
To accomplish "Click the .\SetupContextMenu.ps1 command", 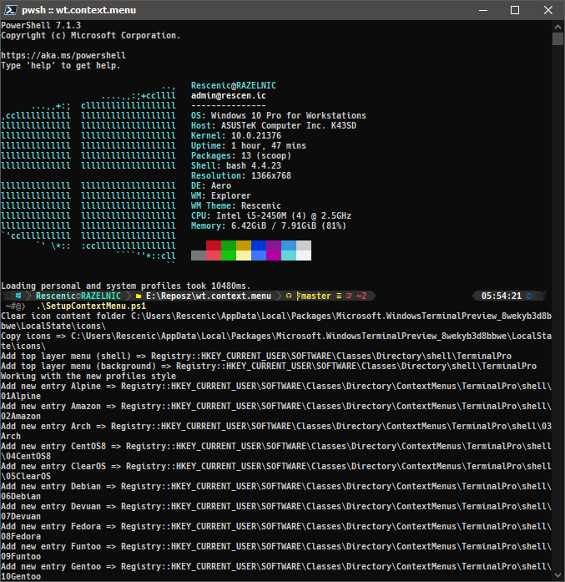I will (91, 306).
